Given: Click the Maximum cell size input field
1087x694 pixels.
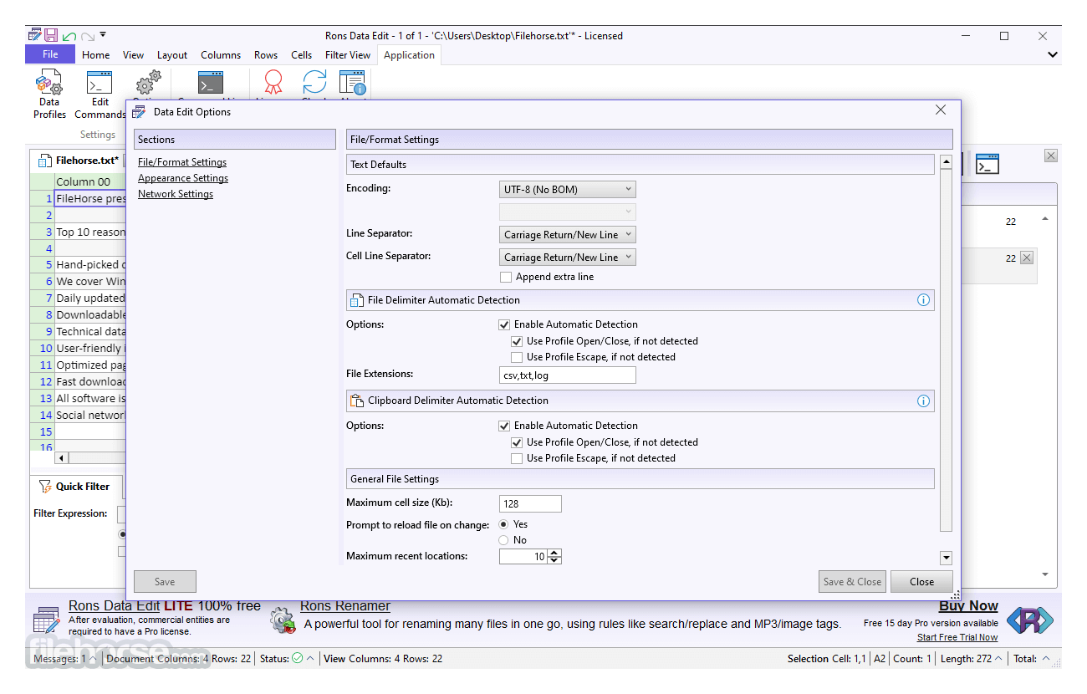Looking at the screenshot, I should point(530,503).
